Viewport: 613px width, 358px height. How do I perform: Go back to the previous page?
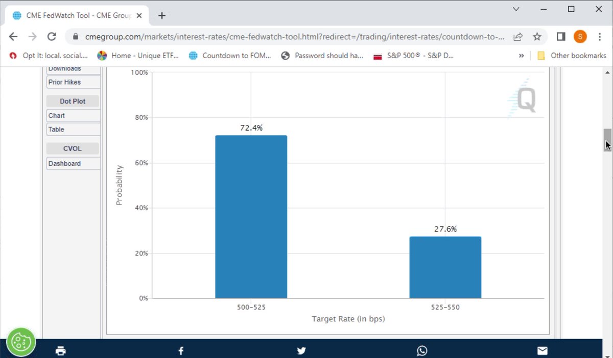pos(13,37)
